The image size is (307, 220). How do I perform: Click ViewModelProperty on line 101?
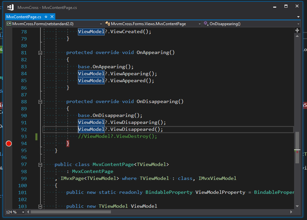pyautogui.click(x=220, y=192)
